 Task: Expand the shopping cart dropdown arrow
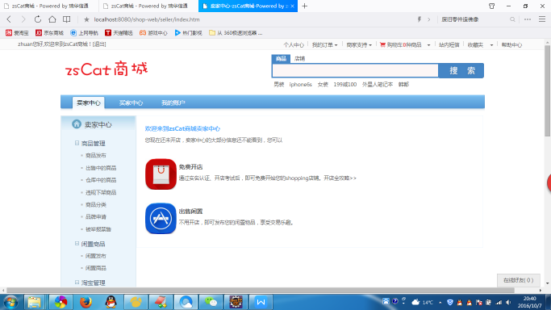pyautogui.click(x=428, y=45)
